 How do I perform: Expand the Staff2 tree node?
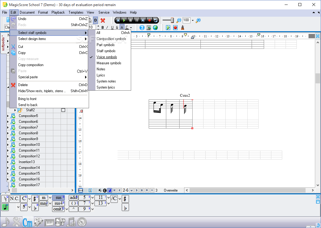tap(15, 110)
